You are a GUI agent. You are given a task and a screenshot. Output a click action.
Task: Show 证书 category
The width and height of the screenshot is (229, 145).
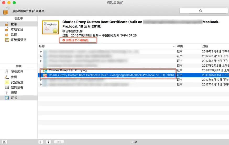19,98
